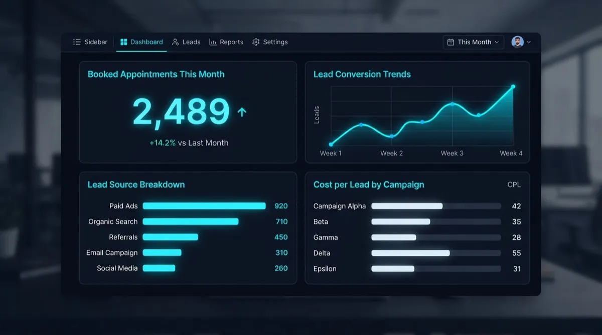Click the calendar icon beside This Month
The image size is (602, 335).
[x=450, y=42]
